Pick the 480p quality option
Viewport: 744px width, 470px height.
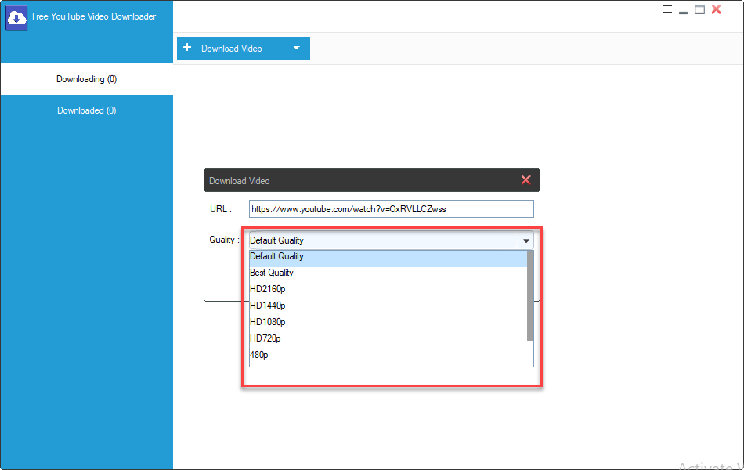[x=259, y=356]
